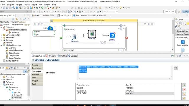Viewport: 189px width, 106px height.
Task: Click the red End event on canvas
Action: (x=126, y=38)
